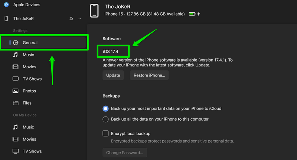
Task: Select Movies under On My Device
Action: 29,139
